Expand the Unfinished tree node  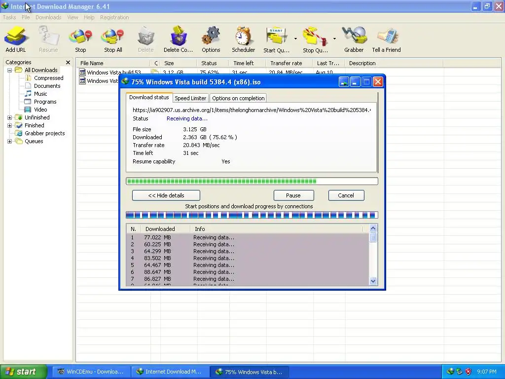coord(10,117)
